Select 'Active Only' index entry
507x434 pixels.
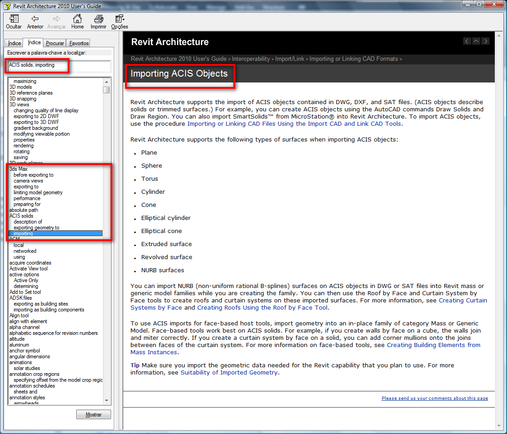pyautogui.click(x=26, y=280)
